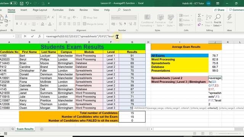Open the Page Layout tab
This screenshot has width=244, height=137.
click(40, 10)
